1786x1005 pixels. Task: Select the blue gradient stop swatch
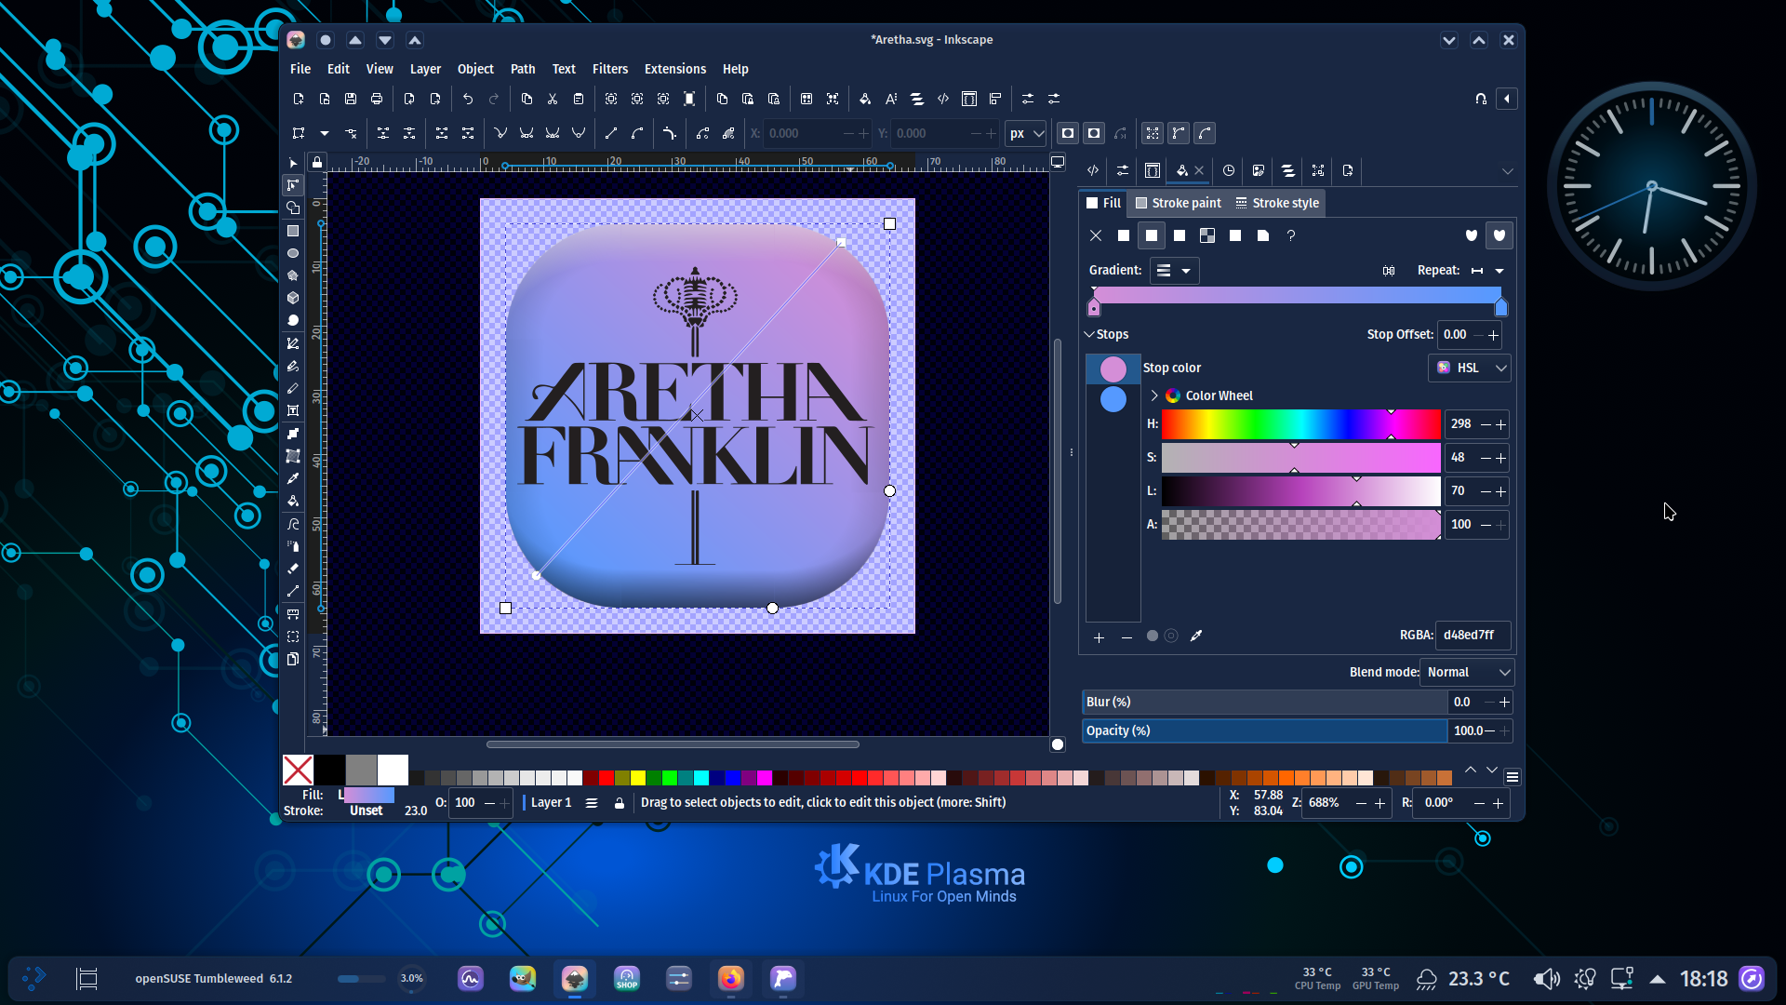pyautogui.click(x=1113, y=399)
